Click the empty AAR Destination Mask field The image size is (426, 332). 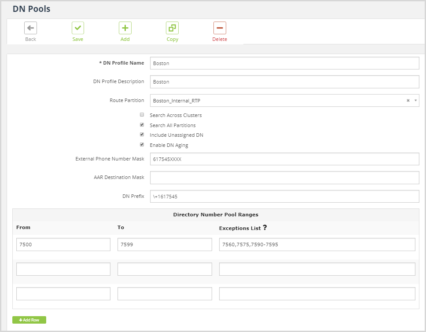coord(285,178)
